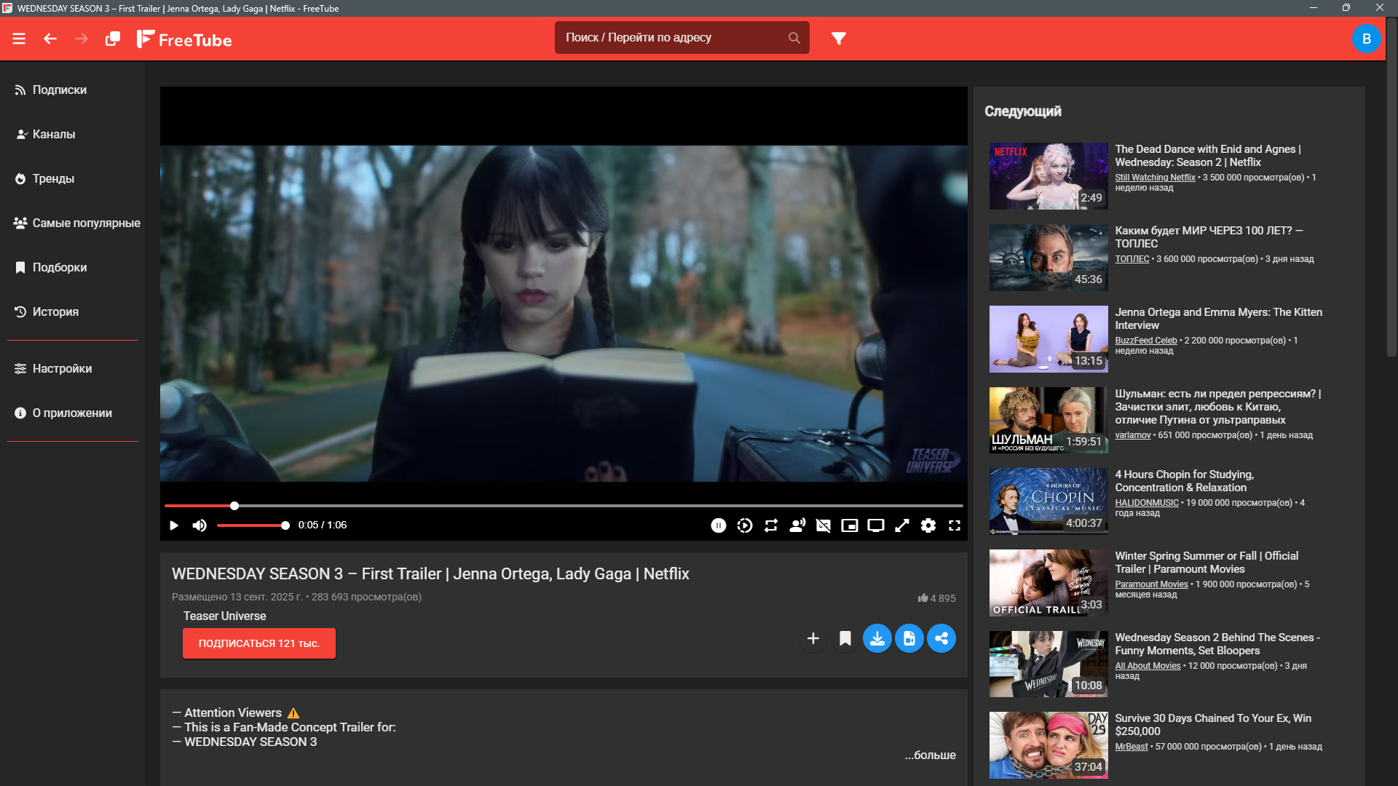1398x786 pixels.
Task: Toggle autoplay next video icon
Action: [x=745, y=525]
